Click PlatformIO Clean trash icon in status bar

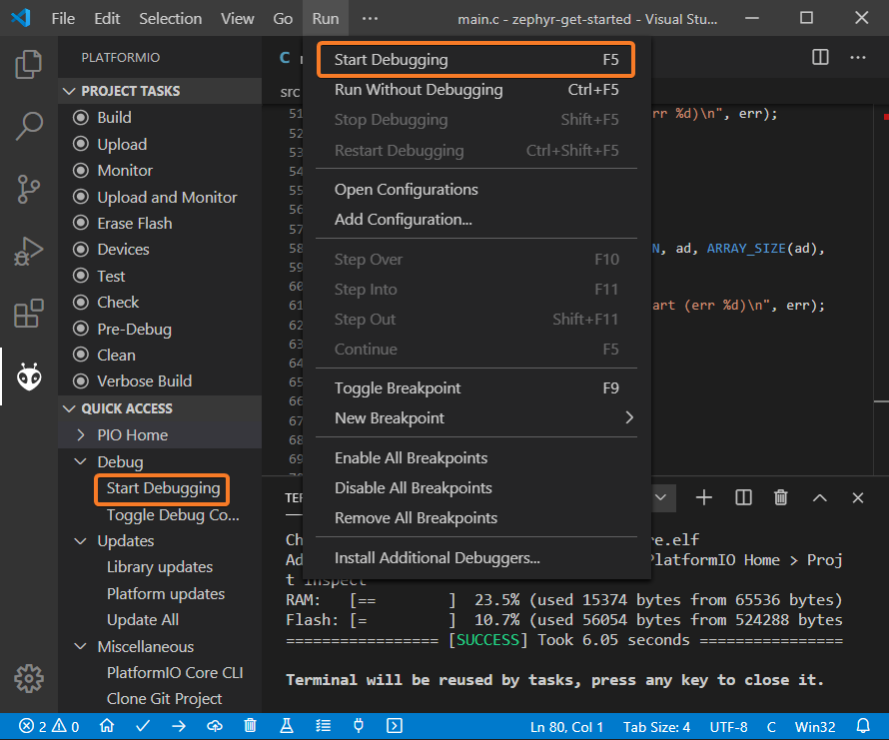[250, 726]
